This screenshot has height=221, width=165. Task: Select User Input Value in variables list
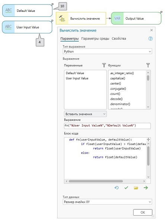coord(77,78)
